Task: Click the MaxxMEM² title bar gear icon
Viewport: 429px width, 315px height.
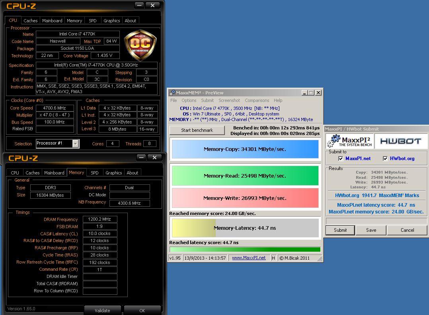Action: tap(172, 93)
